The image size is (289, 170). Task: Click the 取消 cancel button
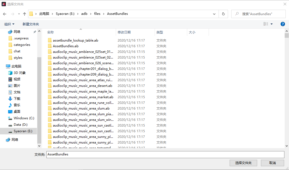click(273, 163)
